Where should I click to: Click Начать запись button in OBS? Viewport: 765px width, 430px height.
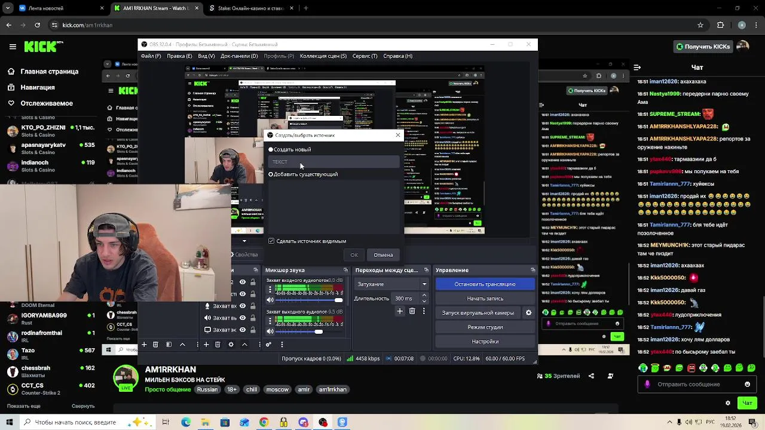tap(485, 299)
